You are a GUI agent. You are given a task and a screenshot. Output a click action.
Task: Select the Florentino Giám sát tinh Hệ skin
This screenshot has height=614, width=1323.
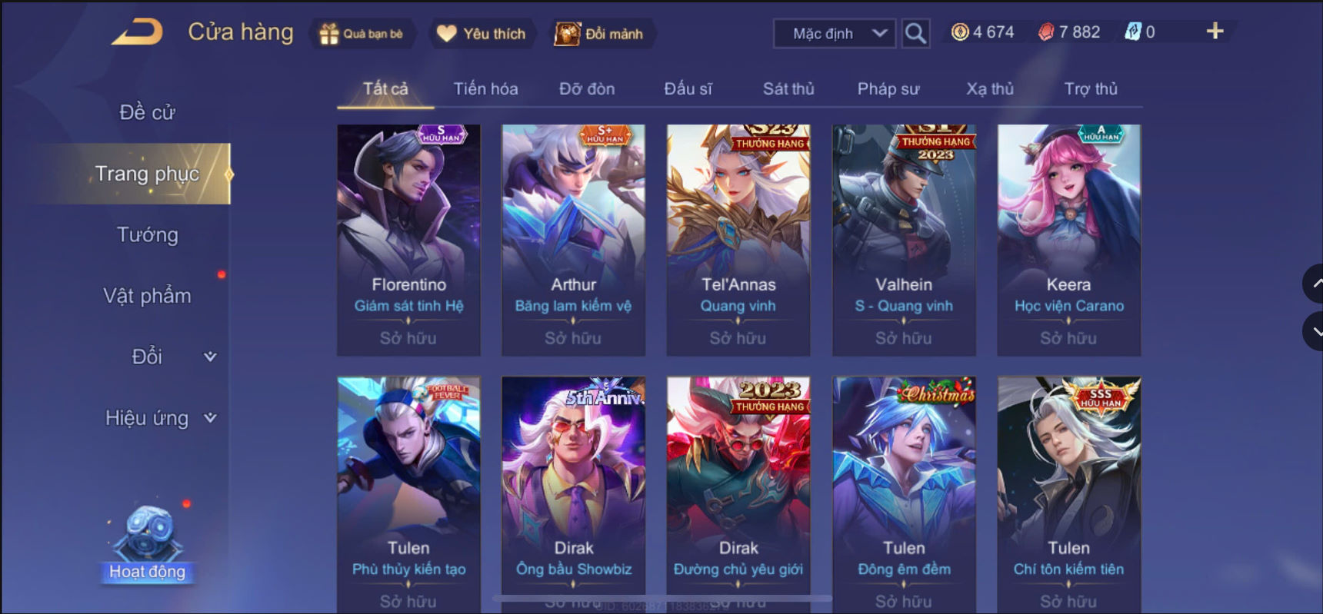coord(408,240)
